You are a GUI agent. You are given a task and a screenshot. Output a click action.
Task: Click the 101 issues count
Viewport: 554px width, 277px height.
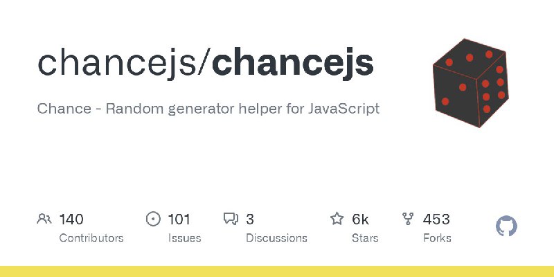point(179,220)
